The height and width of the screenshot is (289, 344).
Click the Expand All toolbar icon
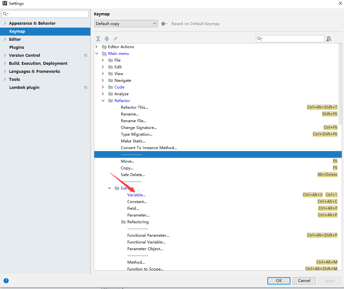pyautogui.click(x=98, y=39)
